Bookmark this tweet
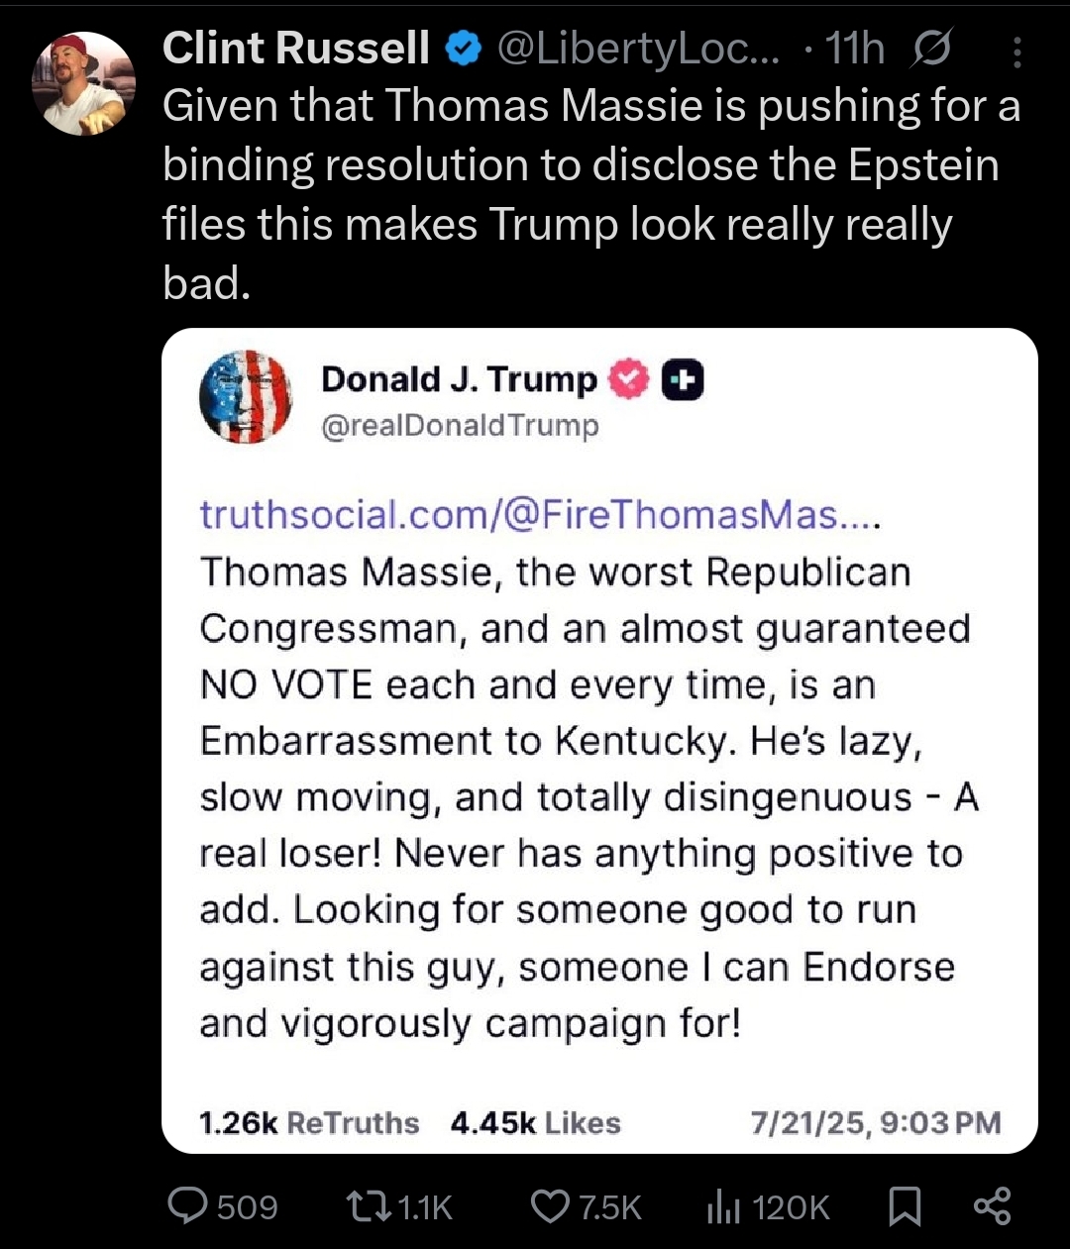The image size is (1070, 1249). 904,1205
